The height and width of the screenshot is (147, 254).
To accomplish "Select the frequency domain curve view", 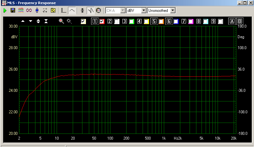I will [72, 11].
